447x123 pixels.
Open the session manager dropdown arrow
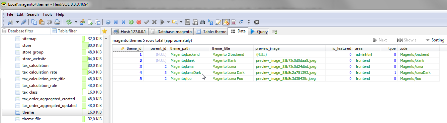click(x=17, y=22)
